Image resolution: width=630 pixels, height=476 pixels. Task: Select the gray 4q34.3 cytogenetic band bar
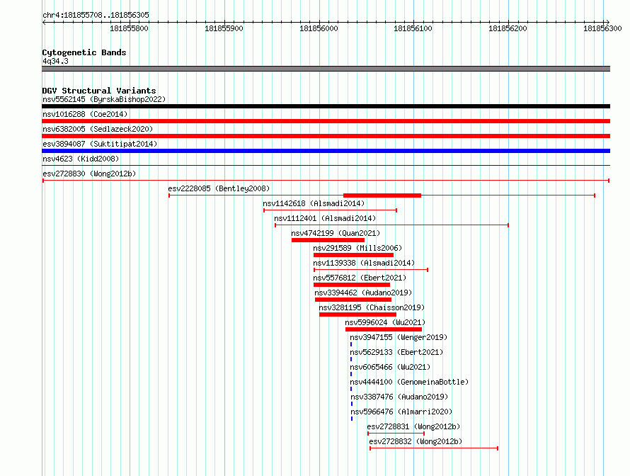(x=326, y=69)
